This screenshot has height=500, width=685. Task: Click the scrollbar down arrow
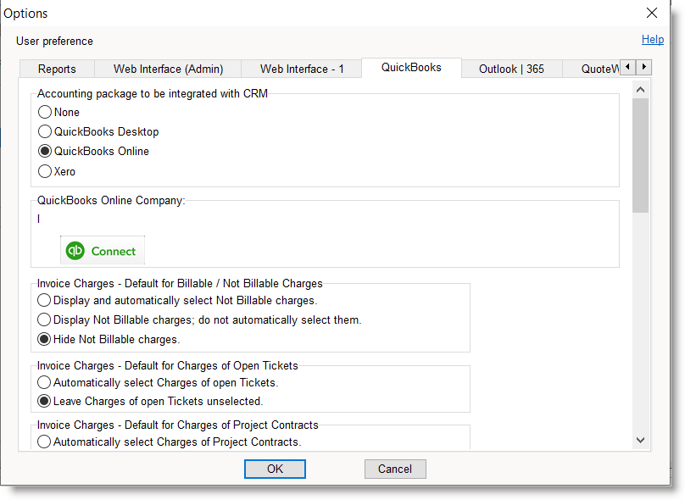click(x=640, y=440)
